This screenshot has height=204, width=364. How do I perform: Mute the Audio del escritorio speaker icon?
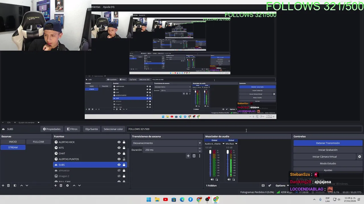(212, 179)
